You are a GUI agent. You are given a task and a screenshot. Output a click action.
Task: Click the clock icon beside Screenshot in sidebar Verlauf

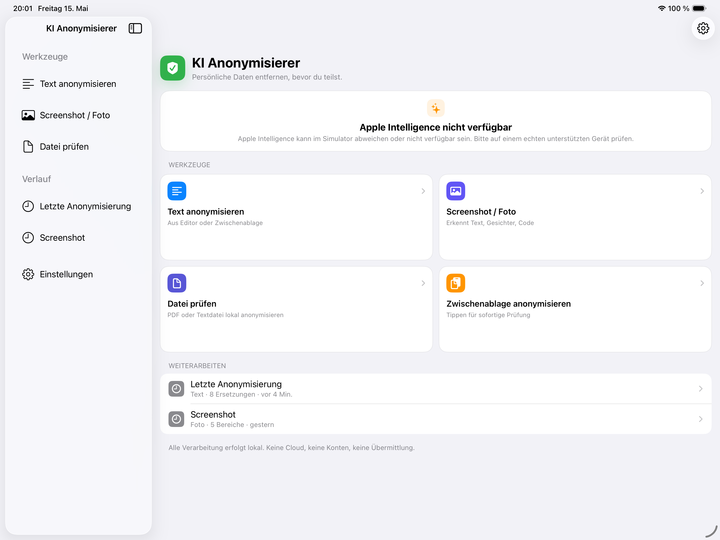[x=28, y=238]
